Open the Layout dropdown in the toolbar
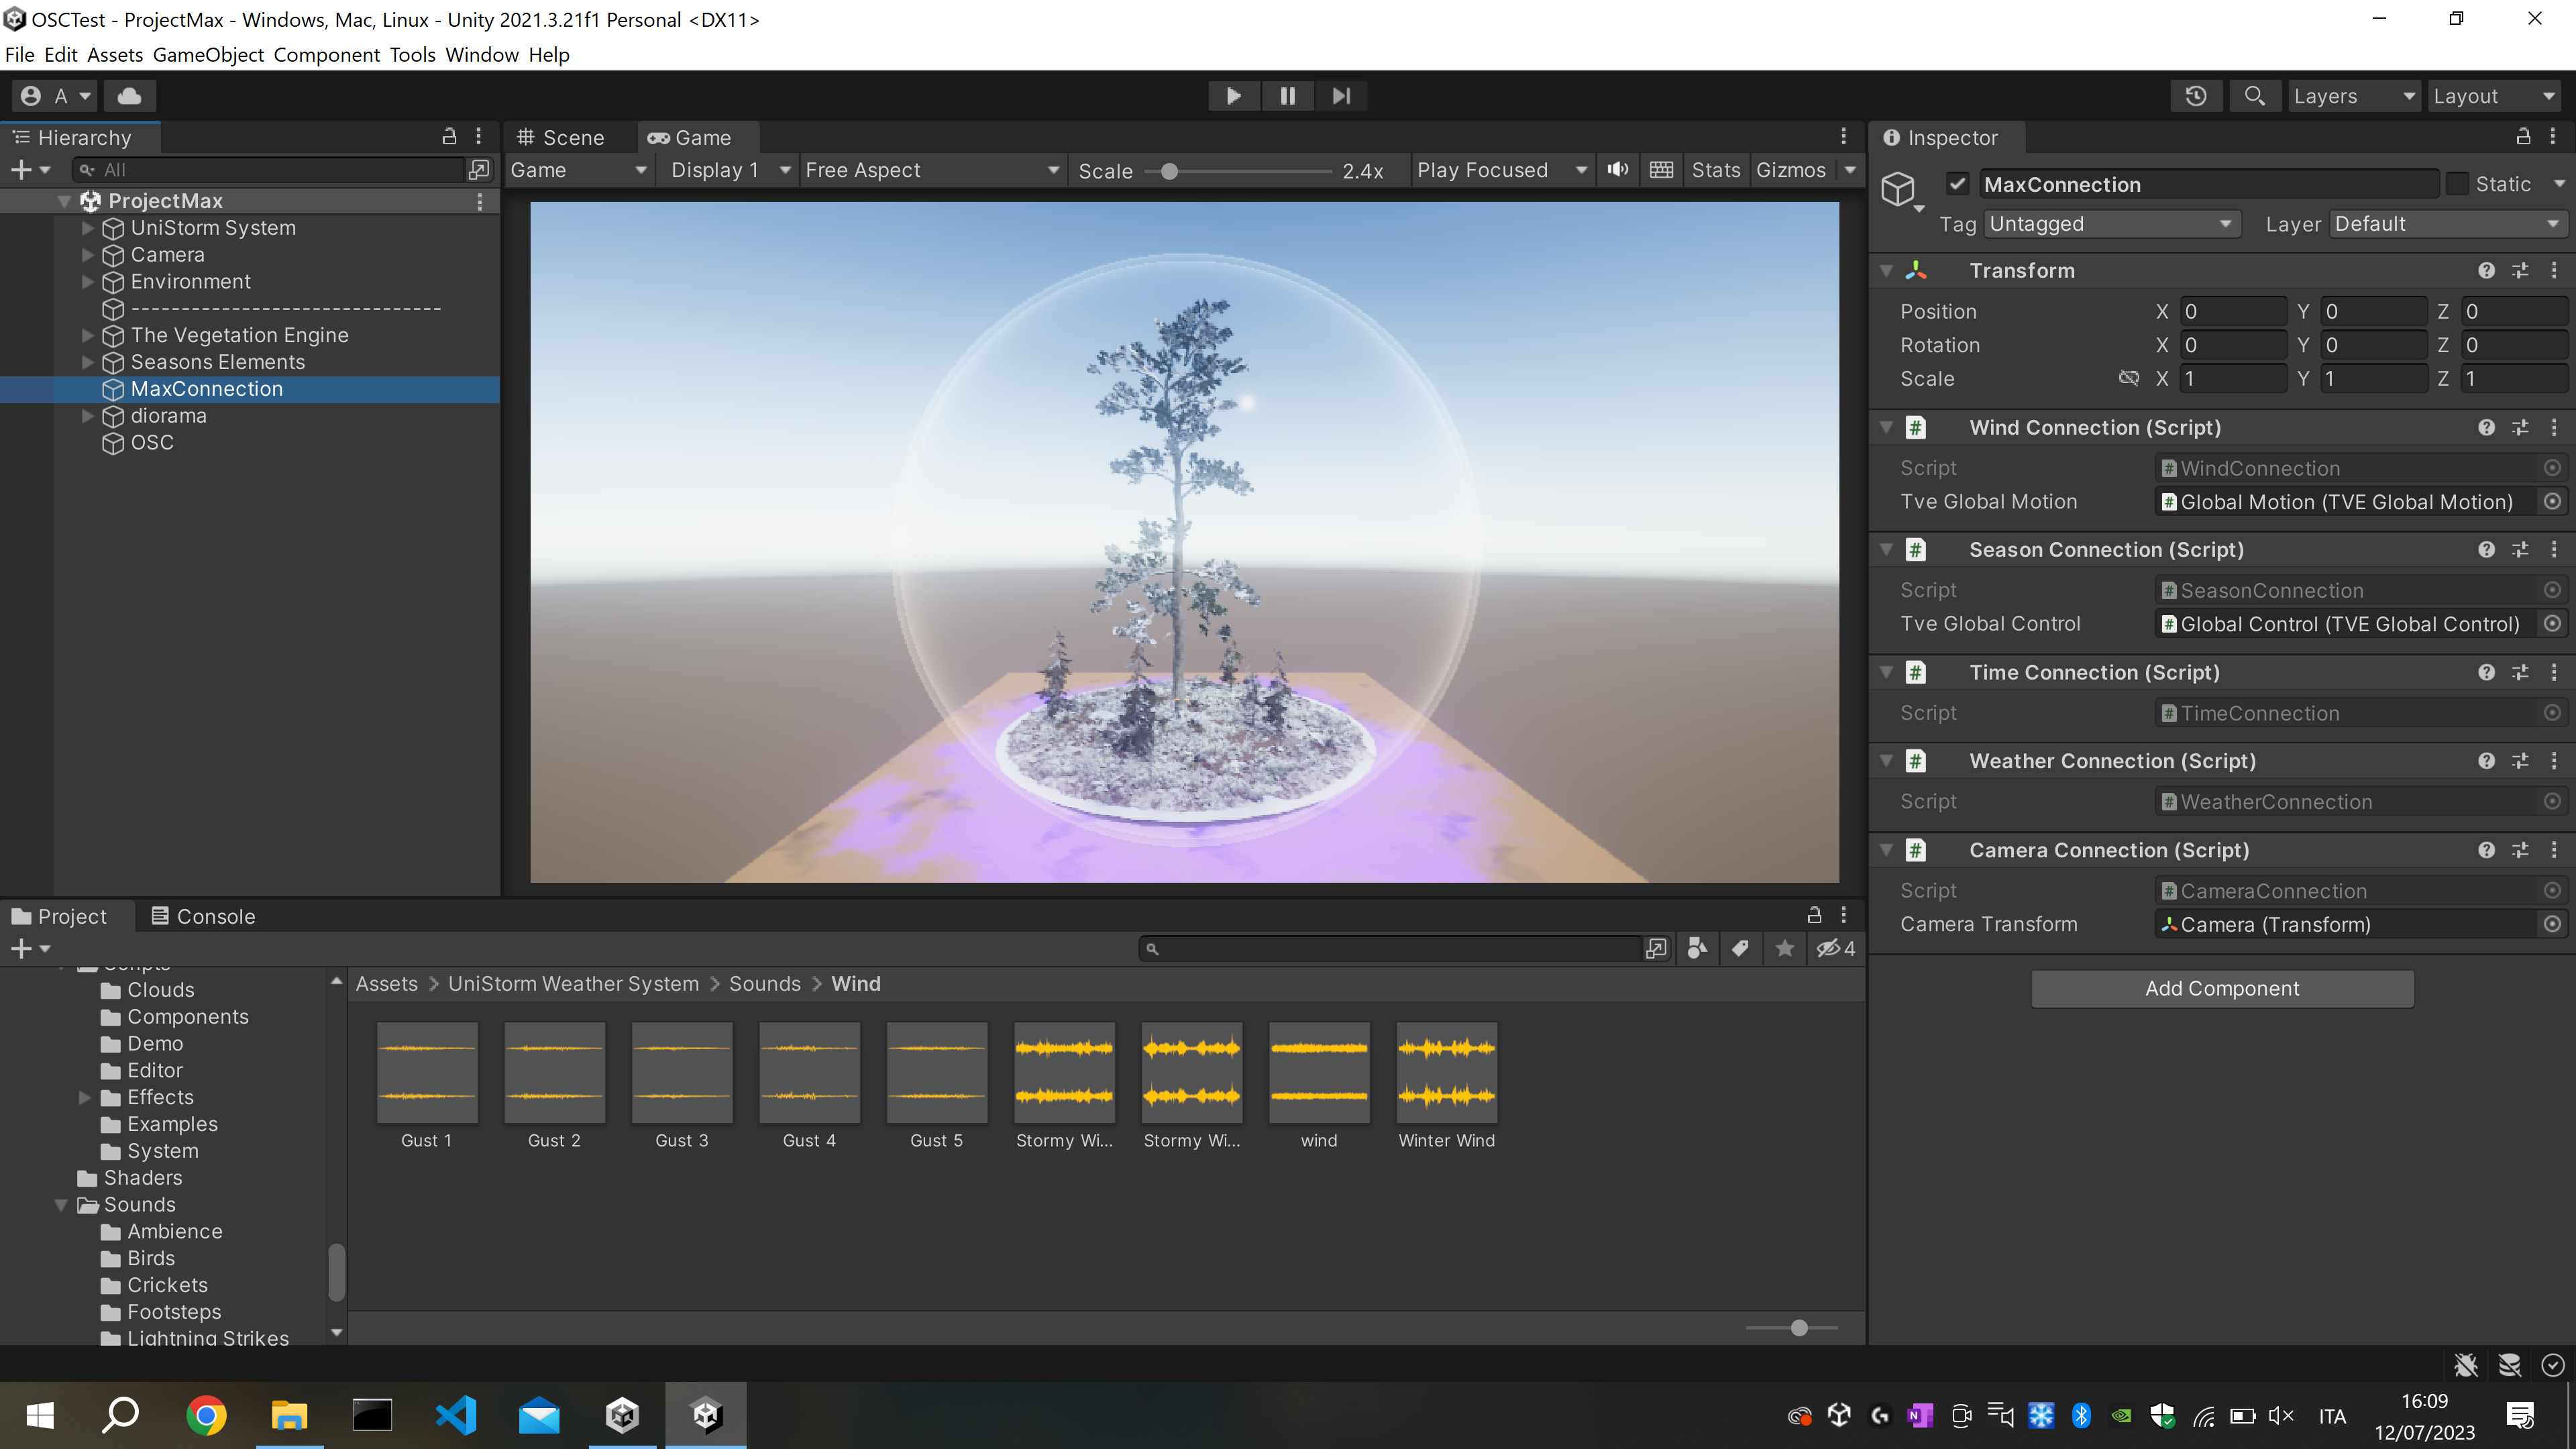The image size is (2576, 1449). 2494,96
